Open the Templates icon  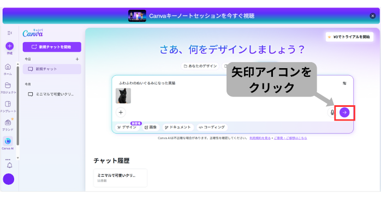click(8, 104)
